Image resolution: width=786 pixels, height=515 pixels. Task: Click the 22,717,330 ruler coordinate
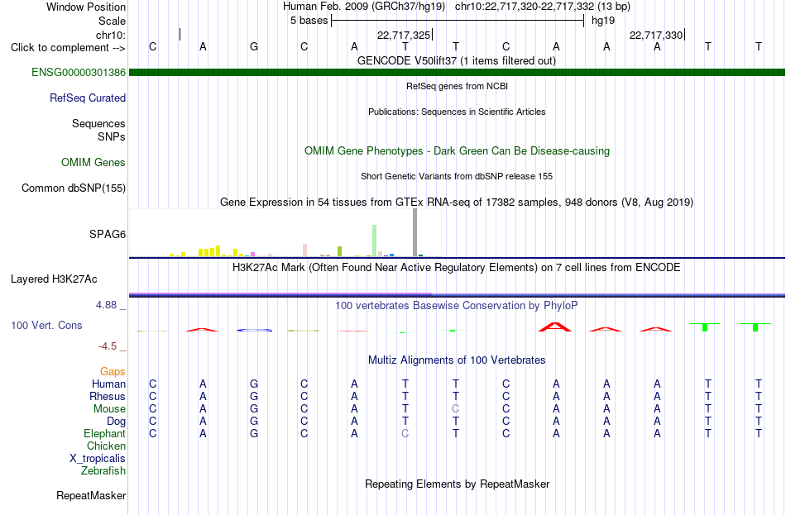(655, 35)
